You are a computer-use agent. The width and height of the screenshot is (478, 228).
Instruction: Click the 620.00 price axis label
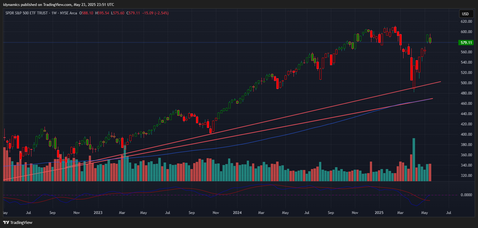466,22
